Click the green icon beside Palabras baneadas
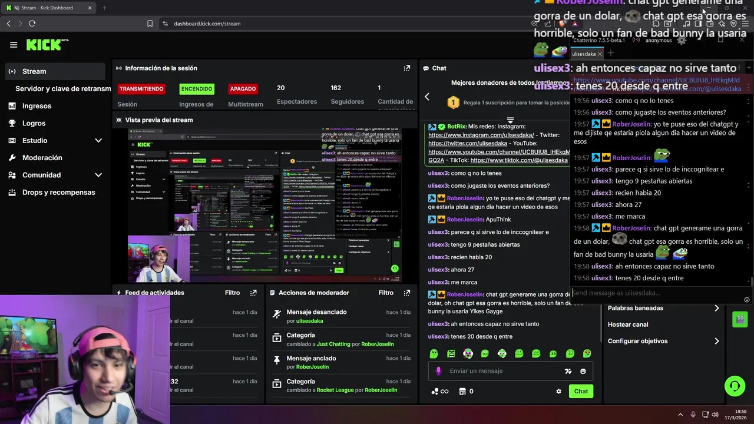This screenshot has width=754, height=424. 740,320
